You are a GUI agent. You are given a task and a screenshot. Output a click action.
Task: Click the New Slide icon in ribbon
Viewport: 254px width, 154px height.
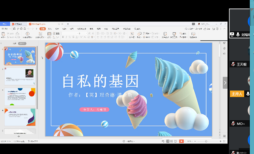pyautogui.click(x=40, y=34)
